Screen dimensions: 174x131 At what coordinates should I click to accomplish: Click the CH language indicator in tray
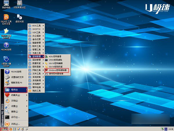166,129
